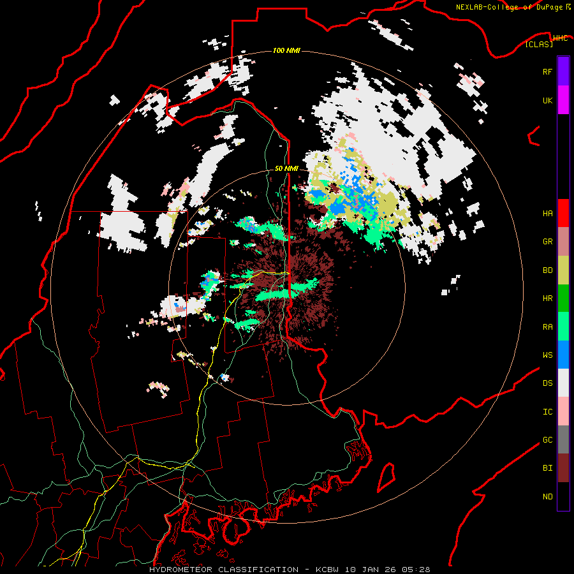Click the RF purple legend swatch

pyautogui.click(x=563, y=71)
